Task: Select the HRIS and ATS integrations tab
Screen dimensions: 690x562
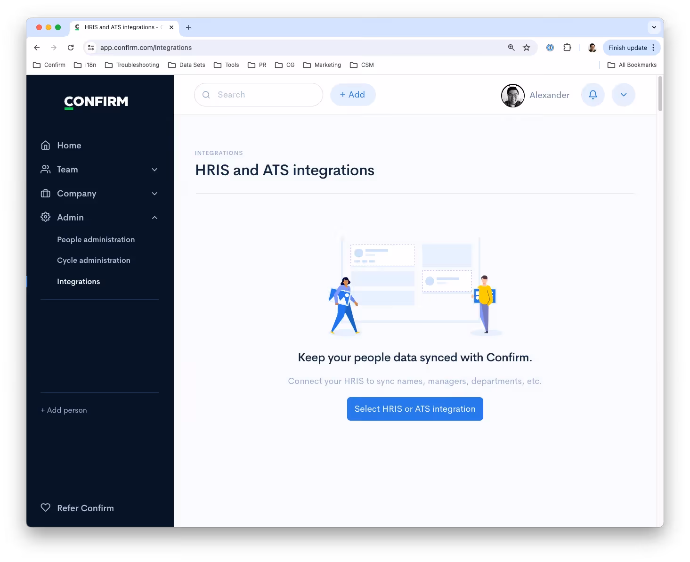Action: [124, 27]
